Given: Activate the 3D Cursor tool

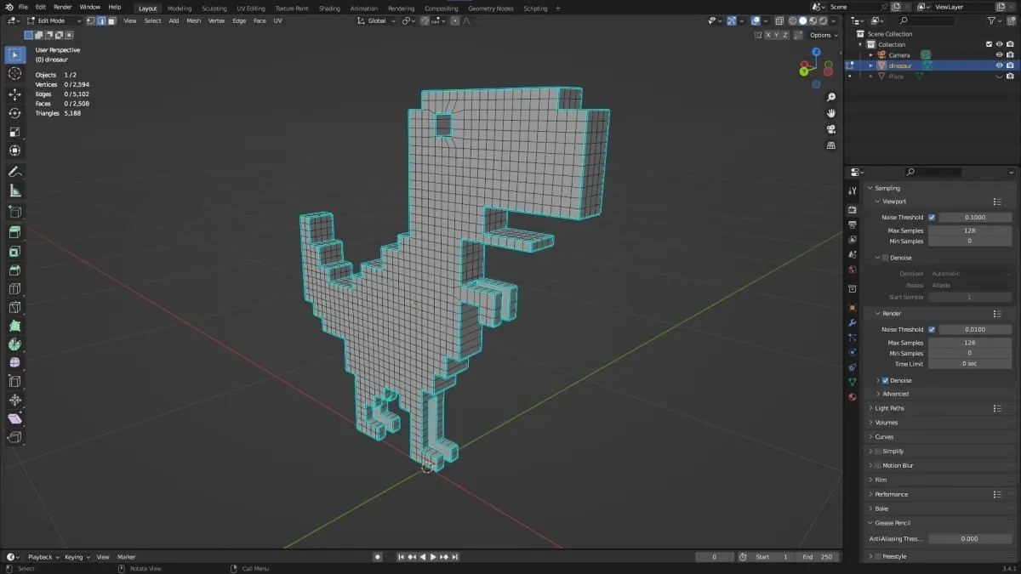Looking at the screenshot, I should coord(14,74).
